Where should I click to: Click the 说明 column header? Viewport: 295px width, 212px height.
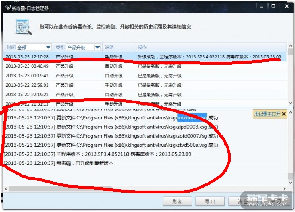click(x=109, y=47)
